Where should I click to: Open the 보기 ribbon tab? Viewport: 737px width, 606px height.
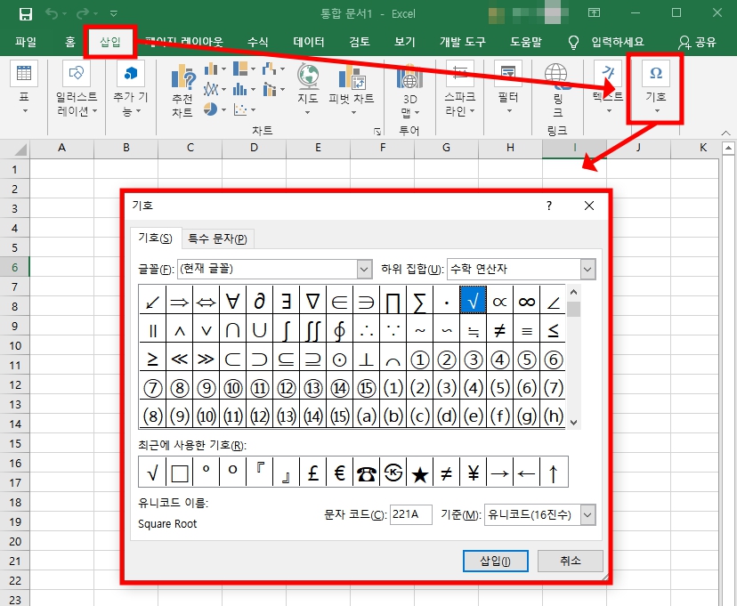click(x=405, y=42)
